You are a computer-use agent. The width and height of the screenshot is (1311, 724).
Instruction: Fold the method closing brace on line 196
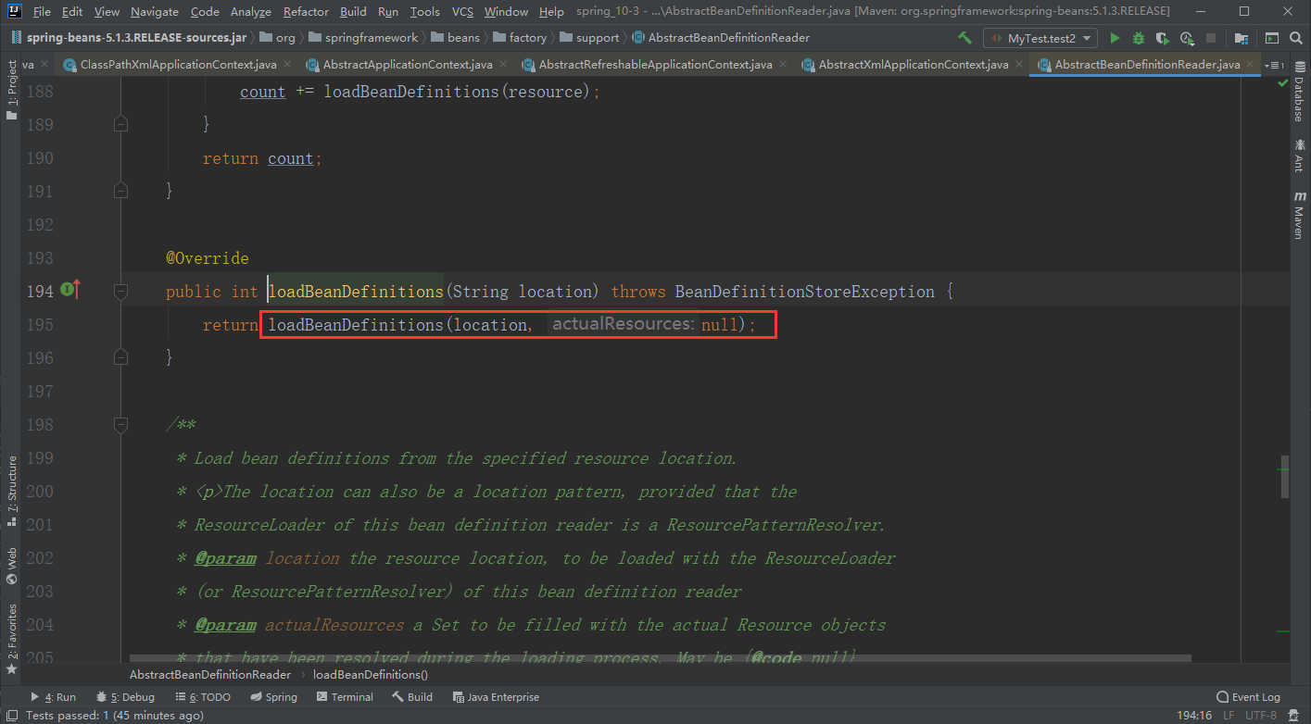(120, 357)
